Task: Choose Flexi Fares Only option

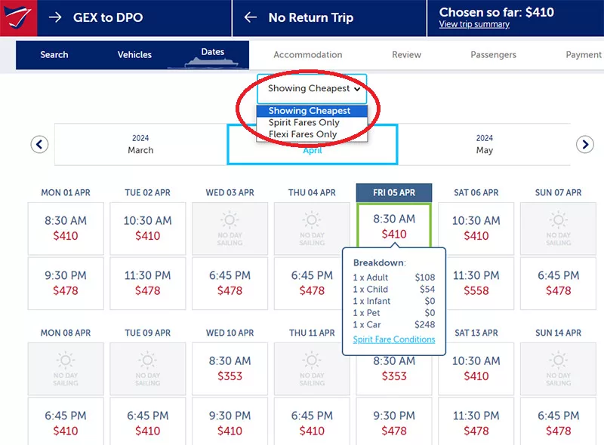Action: (x=303, y=134)
